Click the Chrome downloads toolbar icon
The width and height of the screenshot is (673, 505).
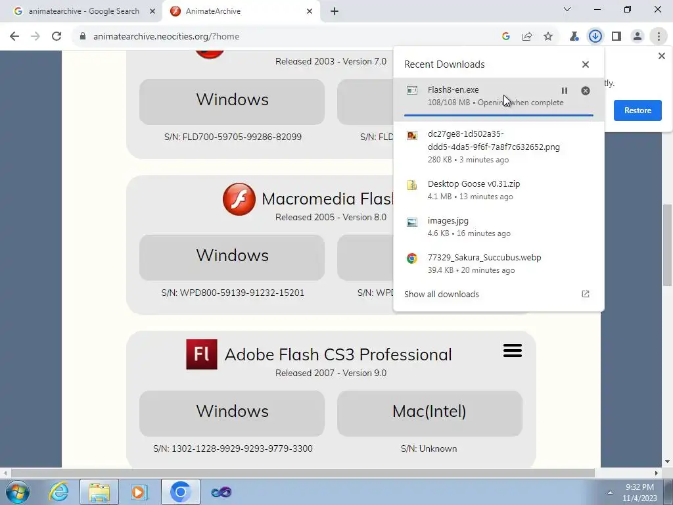tap(595, 37)
